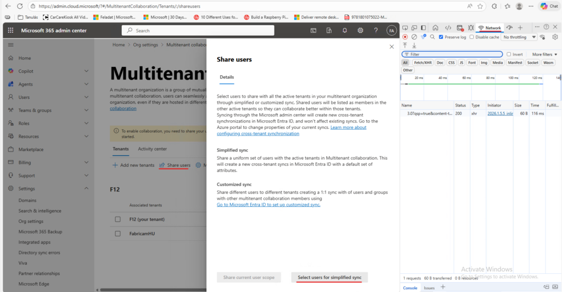
Task: Click the Microsoft 365 app launcher grid
Action: [11, 30]
